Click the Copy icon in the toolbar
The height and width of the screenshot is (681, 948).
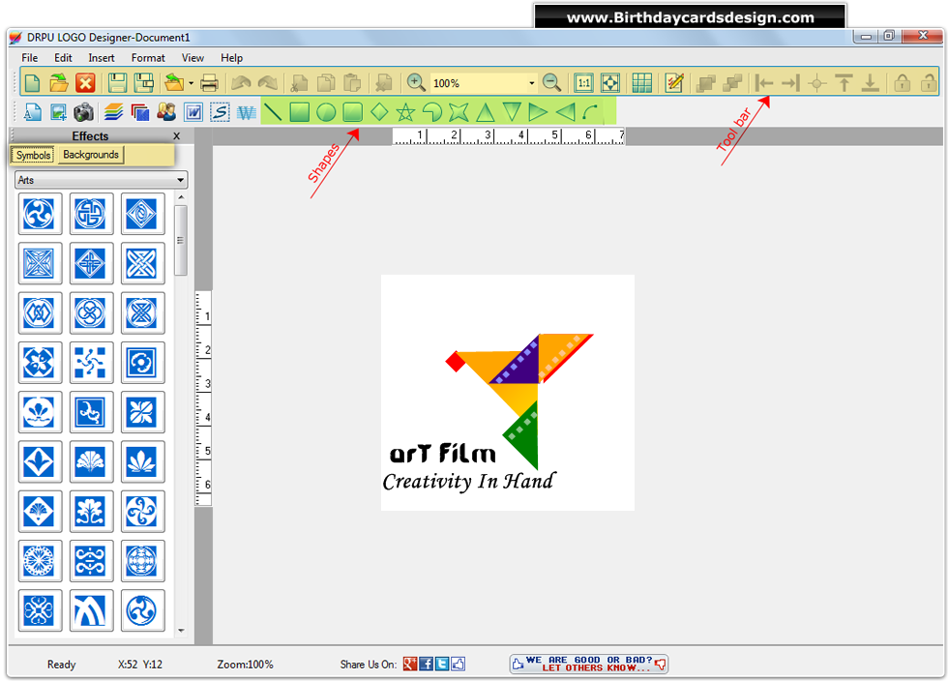pos(326,82)
